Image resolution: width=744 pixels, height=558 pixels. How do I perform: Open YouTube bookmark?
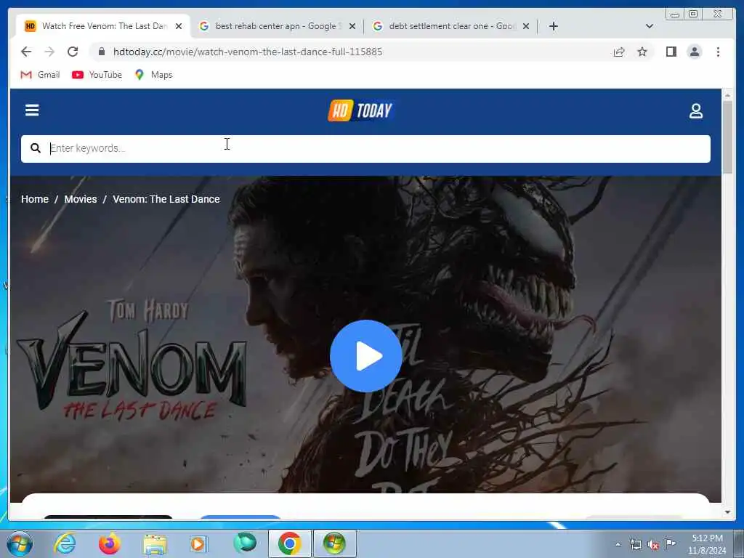(x=97, y=75)
